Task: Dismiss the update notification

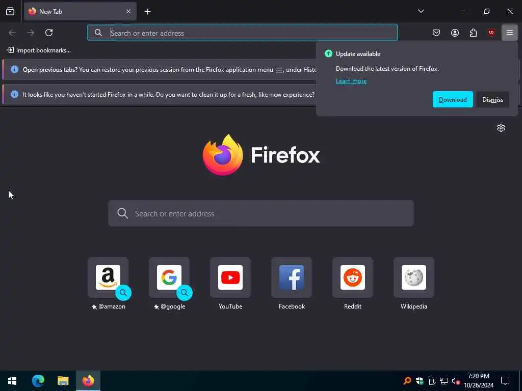Action: point(493,99)
